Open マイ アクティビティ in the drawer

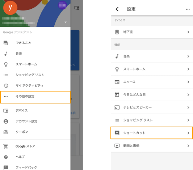pos(35,86)
